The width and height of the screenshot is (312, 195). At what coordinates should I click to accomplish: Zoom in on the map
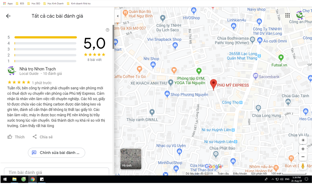[303, 149]
